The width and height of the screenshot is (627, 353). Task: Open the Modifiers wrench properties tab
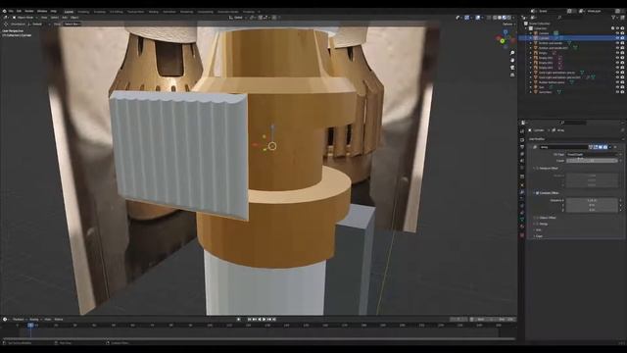(522, 192)
